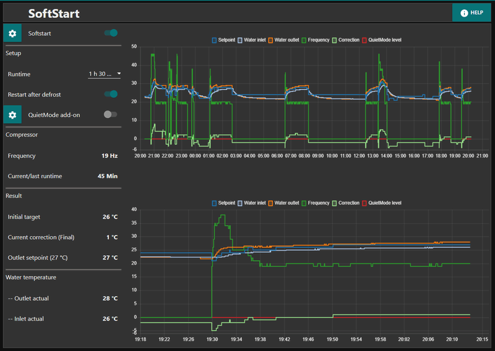Click the 19:30 tick on lower chart axis

click(212, 339)
